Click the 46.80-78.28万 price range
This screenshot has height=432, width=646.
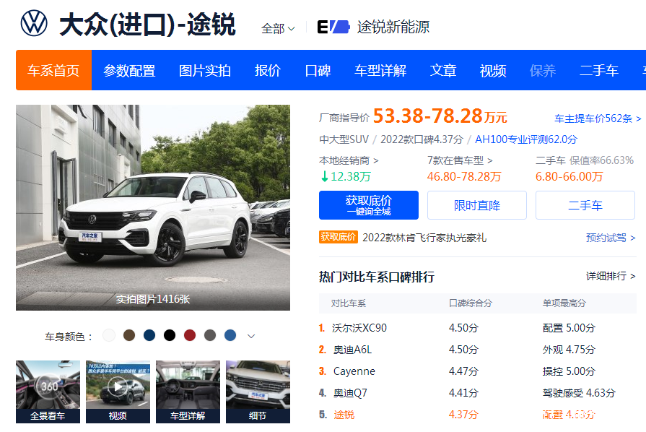(464, 177)
